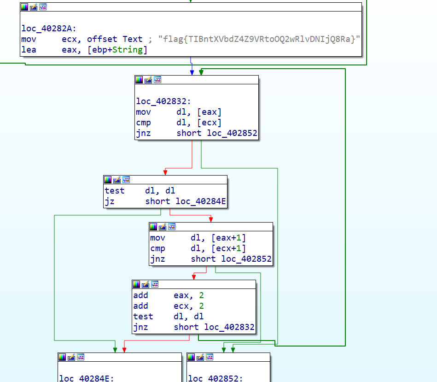437x382 pixels.
Task: Click the pencil icon on loc_40282A node
Action: (34, 7)
